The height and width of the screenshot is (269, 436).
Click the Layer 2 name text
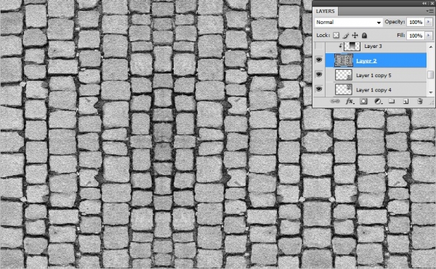point(366,60)
